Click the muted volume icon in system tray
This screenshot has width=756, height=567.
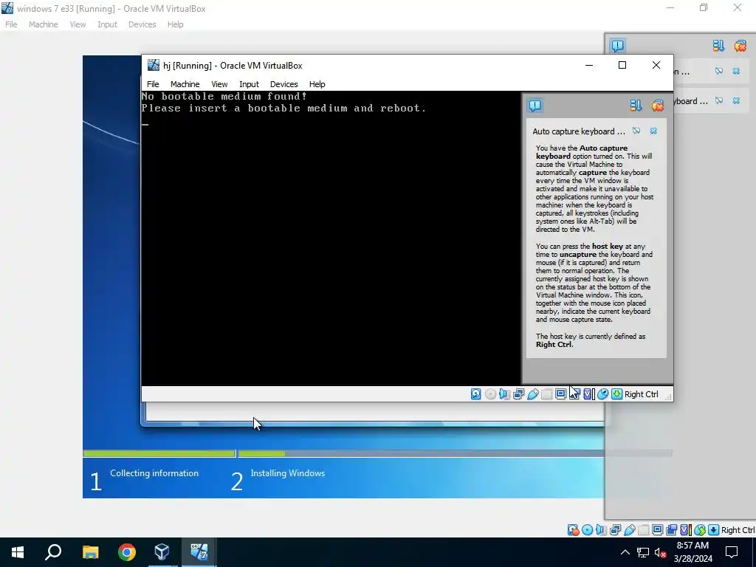660,552
